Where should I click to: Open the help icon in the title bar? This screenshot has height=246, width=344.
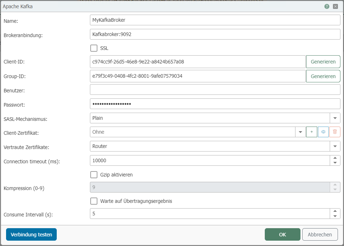pyautogui.click(x=327, y=6)
